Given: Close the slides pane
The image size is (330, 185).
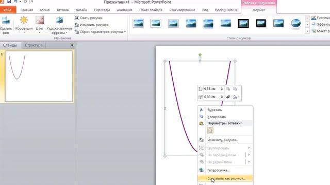Looking at the screenshot, I should pyautogui.click(x=72, y=45).
